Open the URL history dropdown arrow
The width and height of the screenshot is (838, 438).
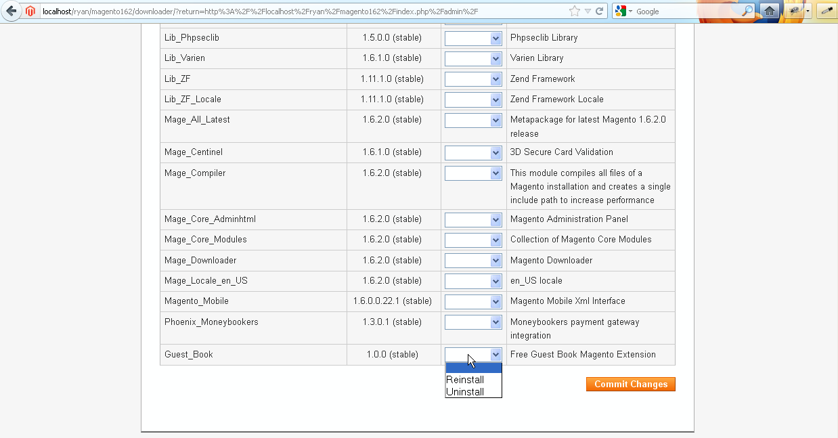click(588, 12)
